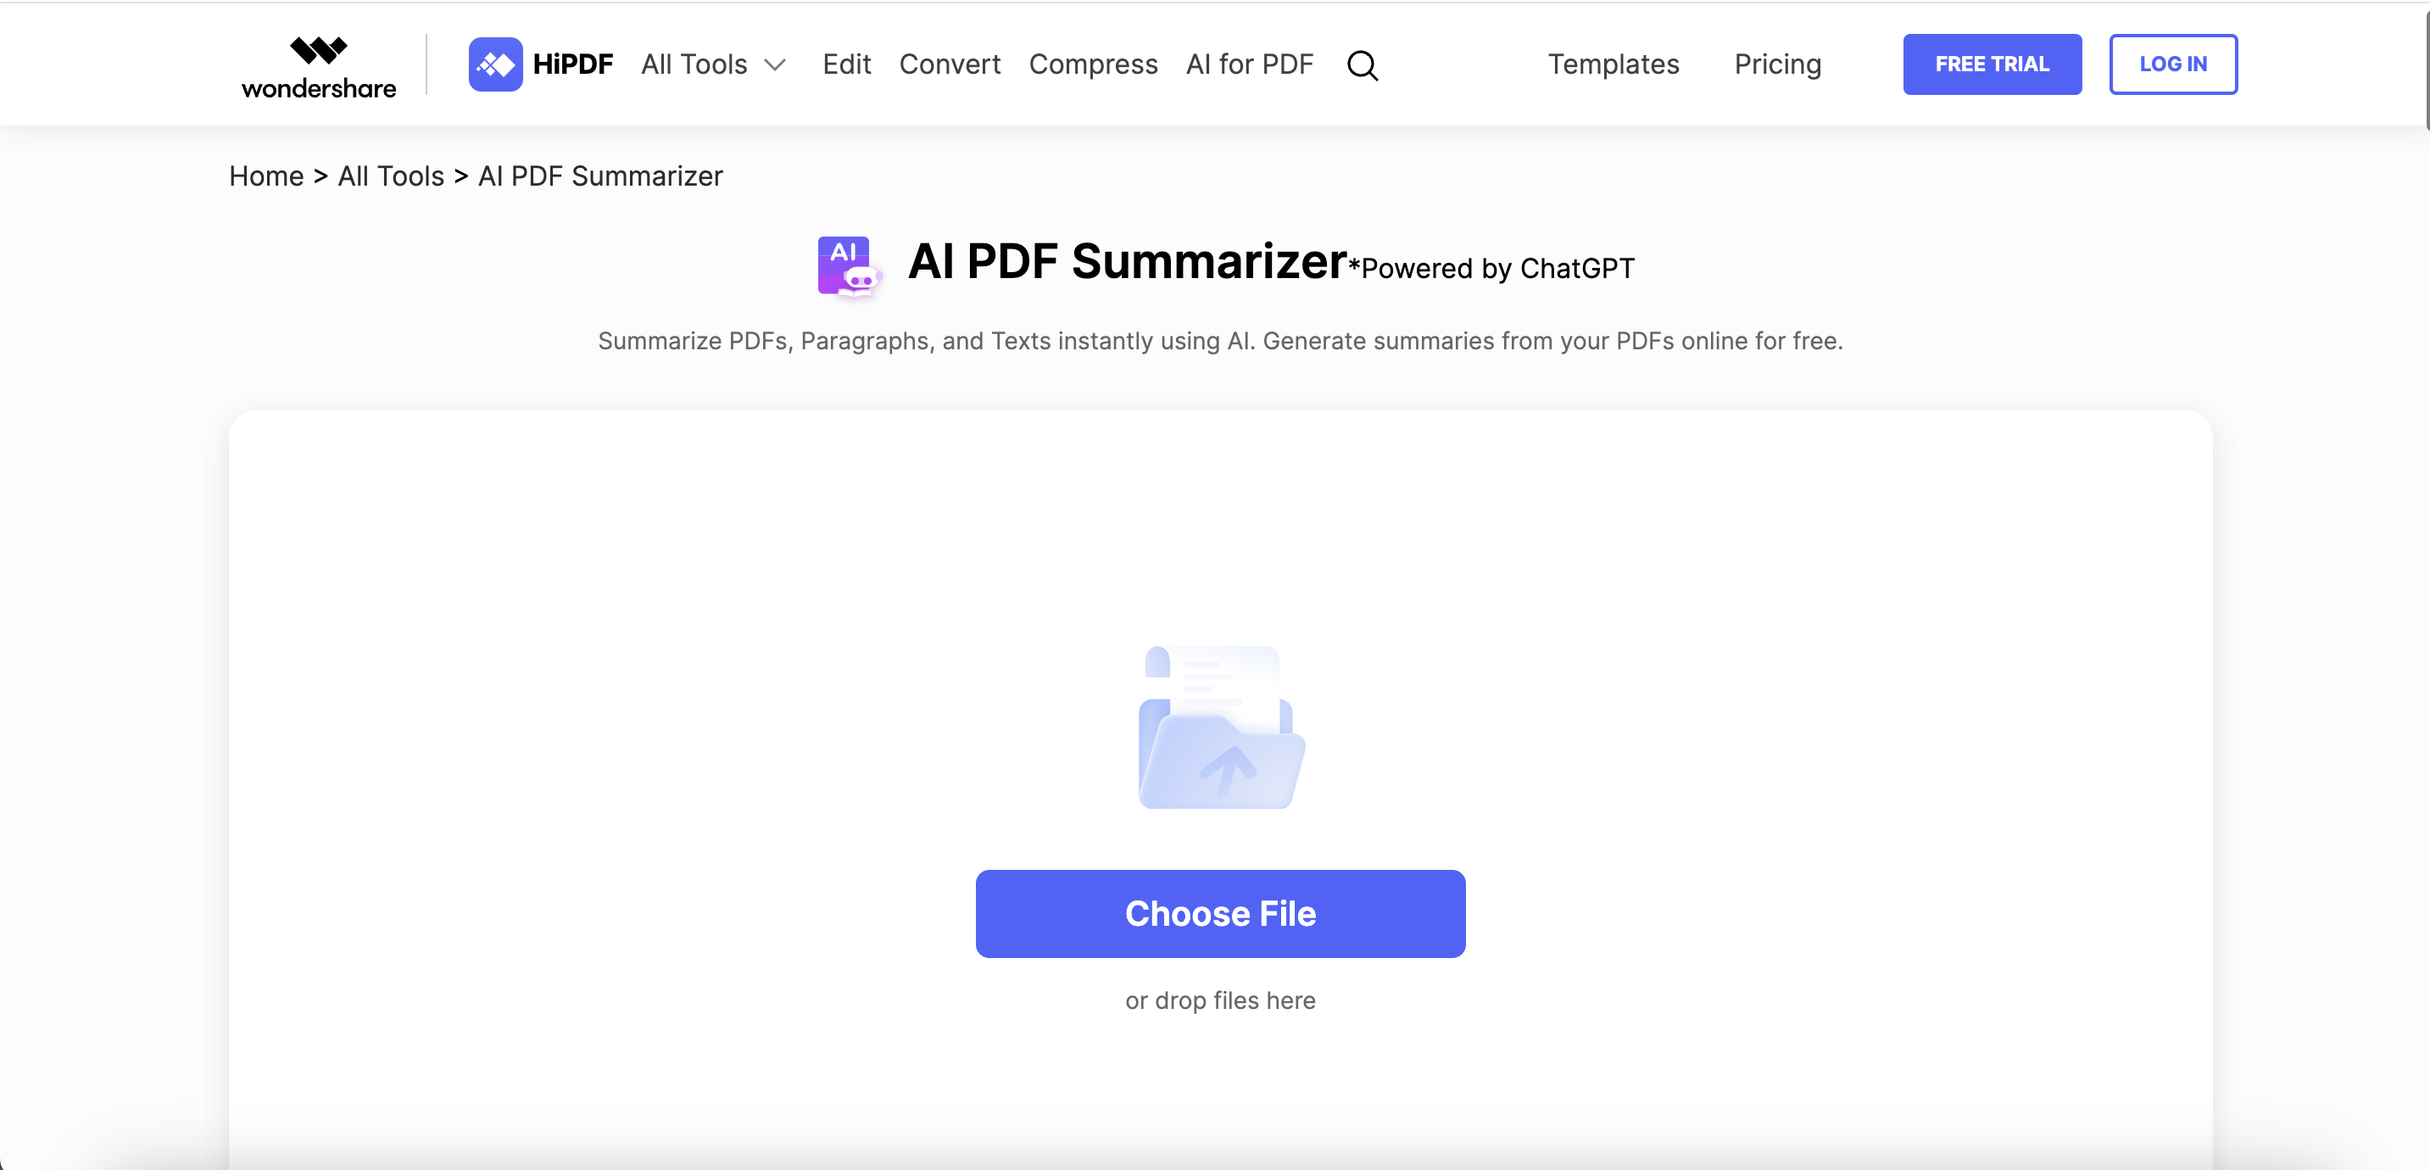
Task: Click the AI for PDF navigation tab
Action: tap(1251, 64)
